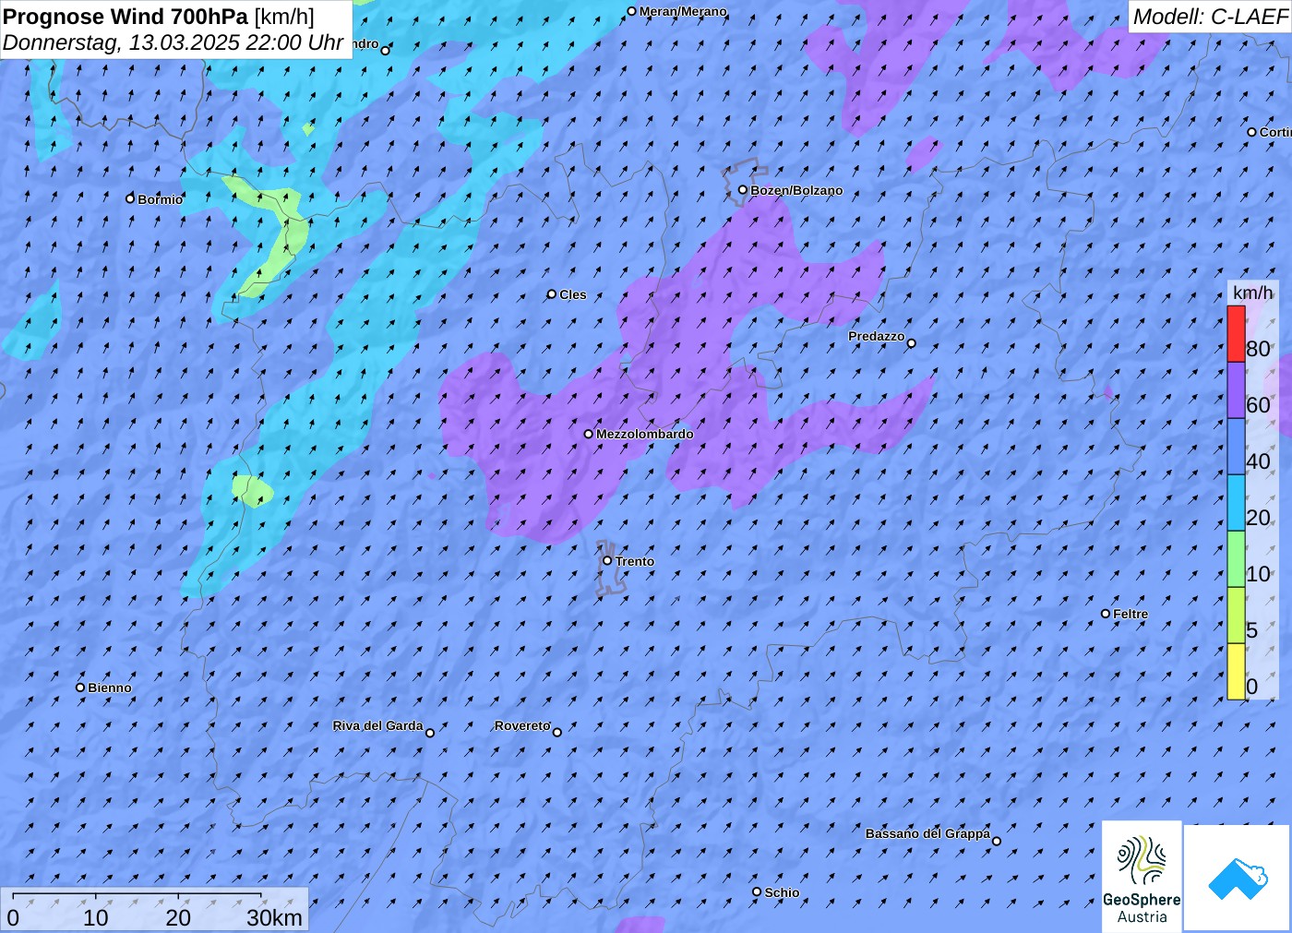This screenshot has width=1292, height=933.
Task: Click the 'Predazzo' city label
Action: (x=876, y=336)
